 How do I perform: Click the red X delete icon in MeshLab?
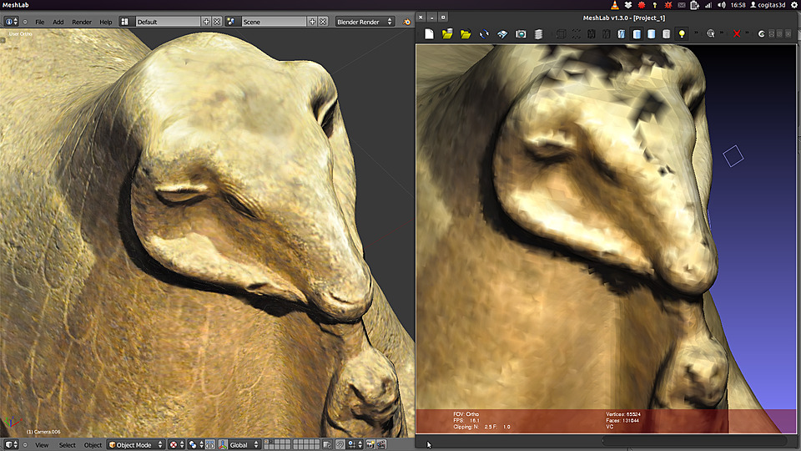[737, 33]
